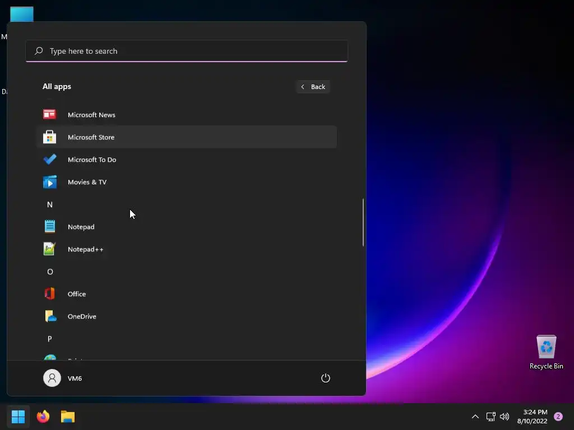Click VM6 username text

[75, 378]
